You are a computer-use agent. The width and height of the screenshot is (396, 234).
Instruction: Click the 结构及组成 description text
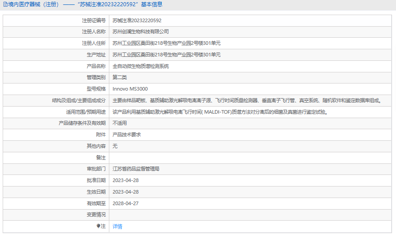coord(248,100)
